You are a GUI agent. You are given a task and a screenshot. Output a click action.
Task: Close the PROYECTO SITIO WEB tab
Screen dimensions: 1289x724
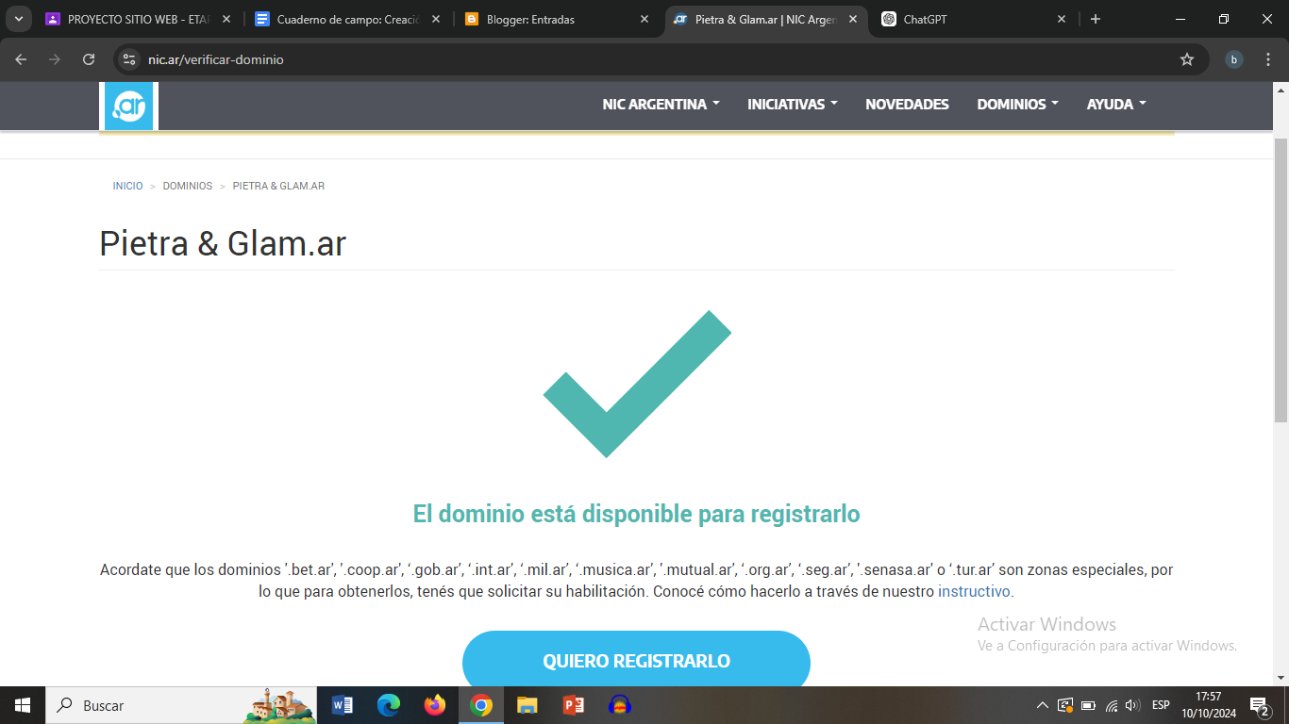[x=226, y=19]
